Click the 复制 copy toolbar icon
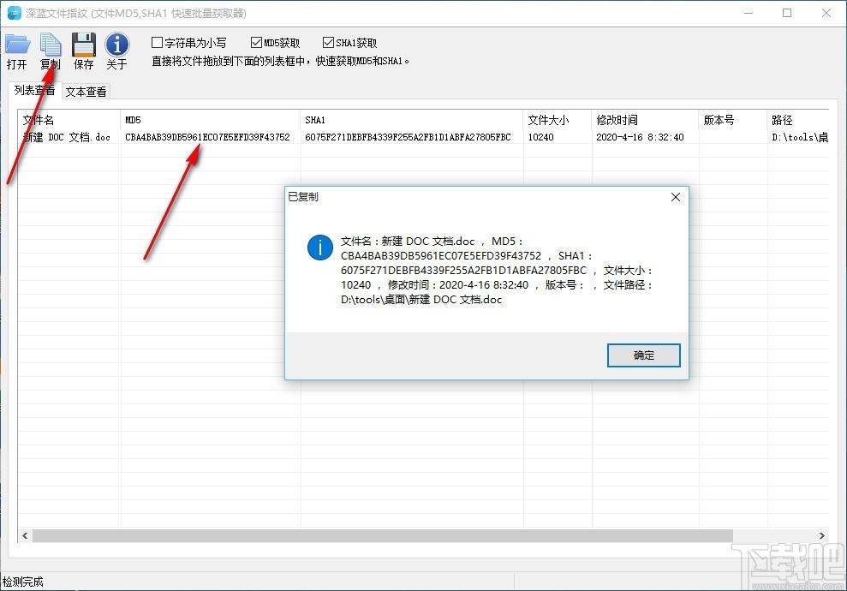Viewport: 847px width, 591px height. [51, 51]
